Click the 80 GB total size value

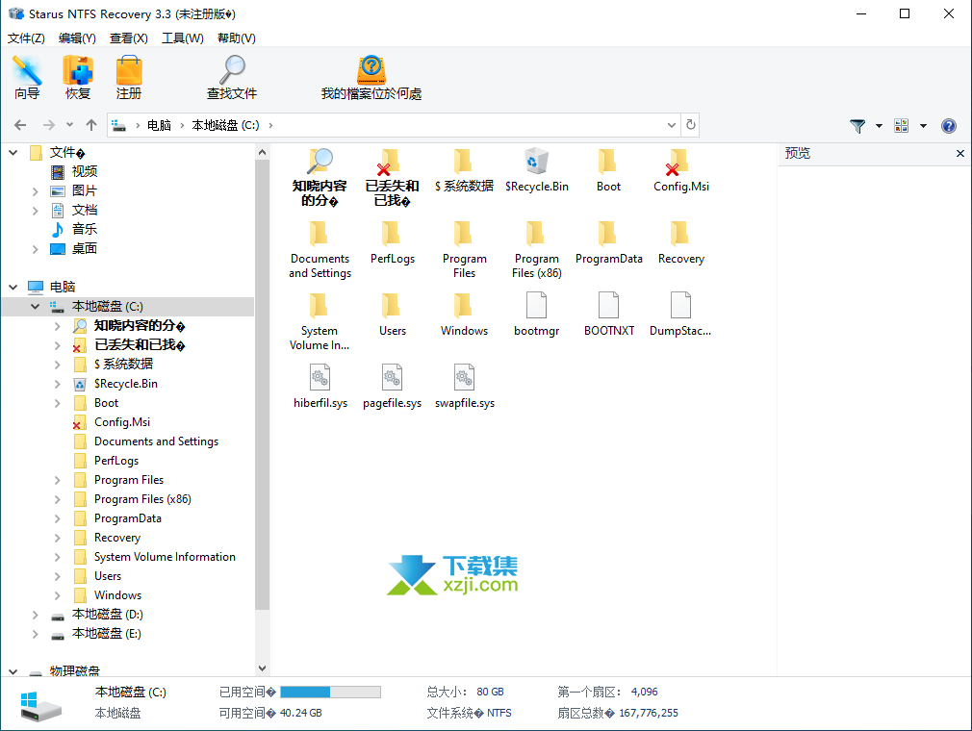click(x=491, y=692)
